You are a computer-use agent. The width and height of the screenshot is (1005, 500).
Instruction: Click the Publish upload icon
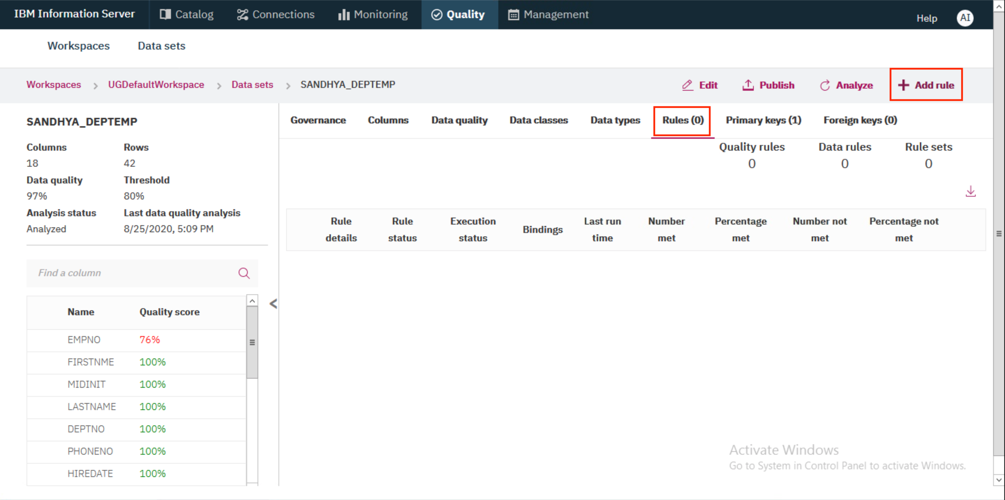(x=747, y=85)
